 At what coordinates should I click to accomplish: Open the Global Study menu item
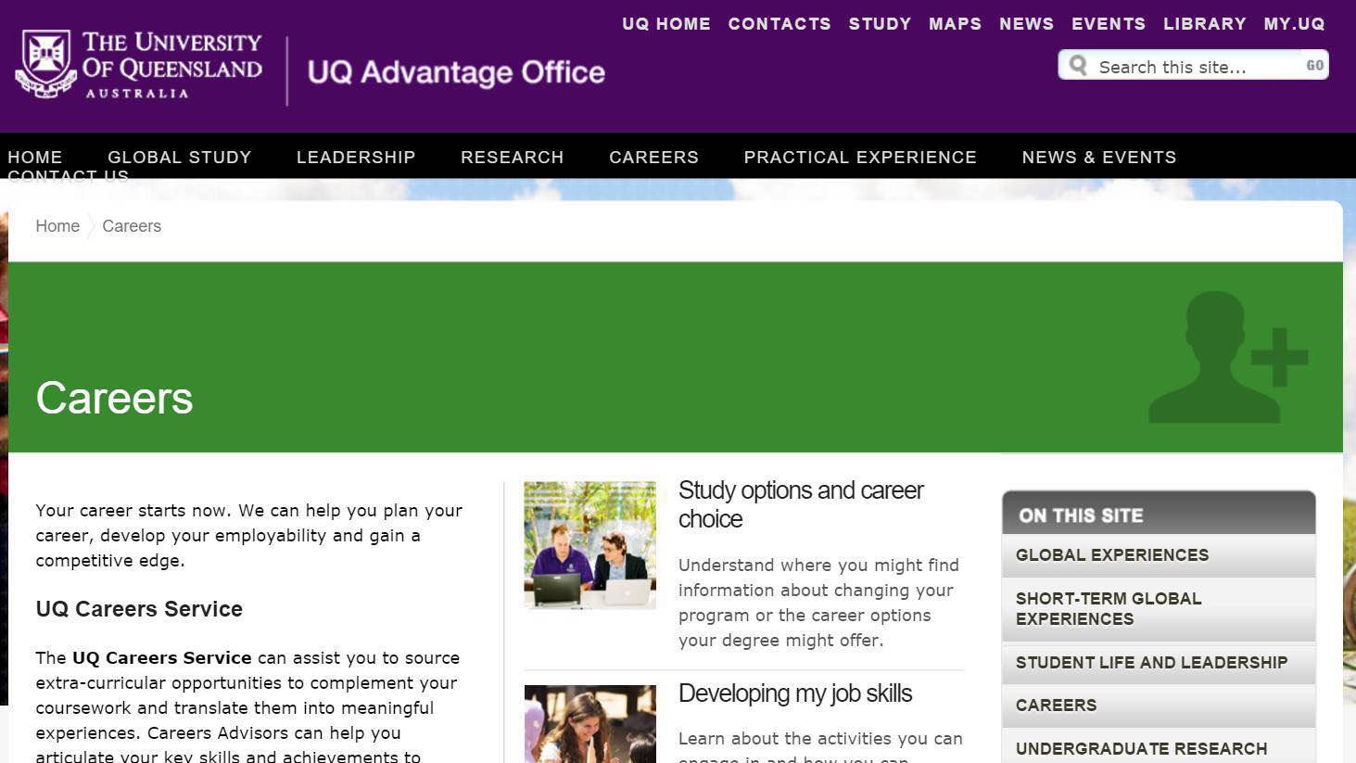[179, 157]
